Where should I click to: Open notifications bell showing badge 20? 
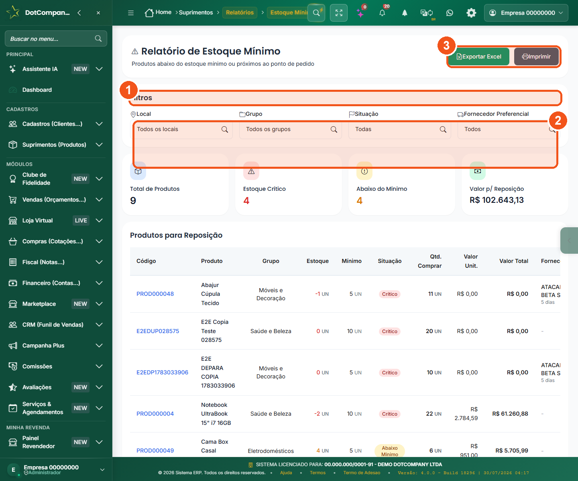(382, 13)
